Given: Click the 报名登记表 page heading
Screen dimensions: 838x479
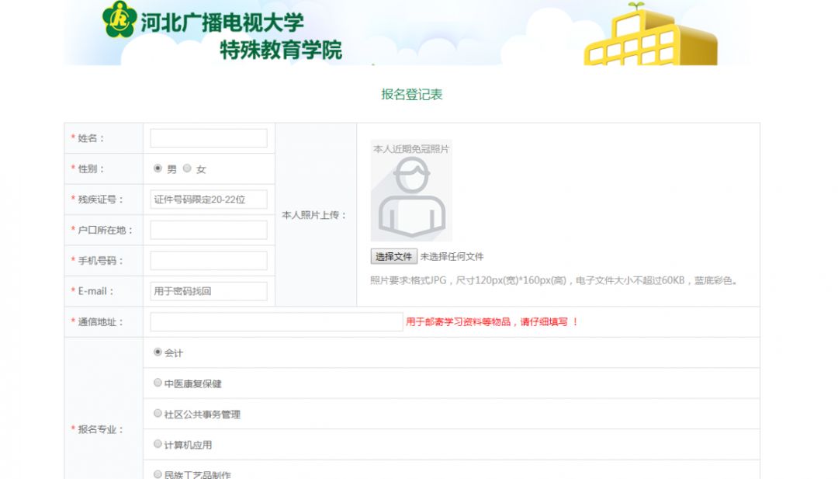Looking at the screenshot, I should [x=411, y=95].
